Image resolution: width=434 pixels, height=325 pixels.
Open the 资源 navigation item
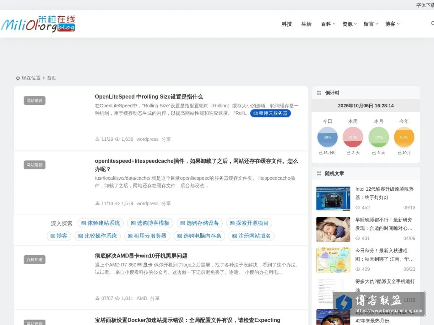coord(348,24)
